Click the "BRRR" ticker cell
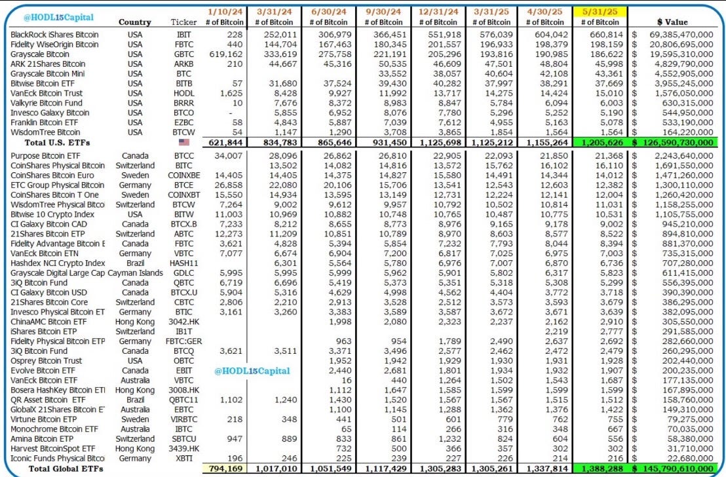The height and width of the screenshot is (477, 726). [184, 103]
